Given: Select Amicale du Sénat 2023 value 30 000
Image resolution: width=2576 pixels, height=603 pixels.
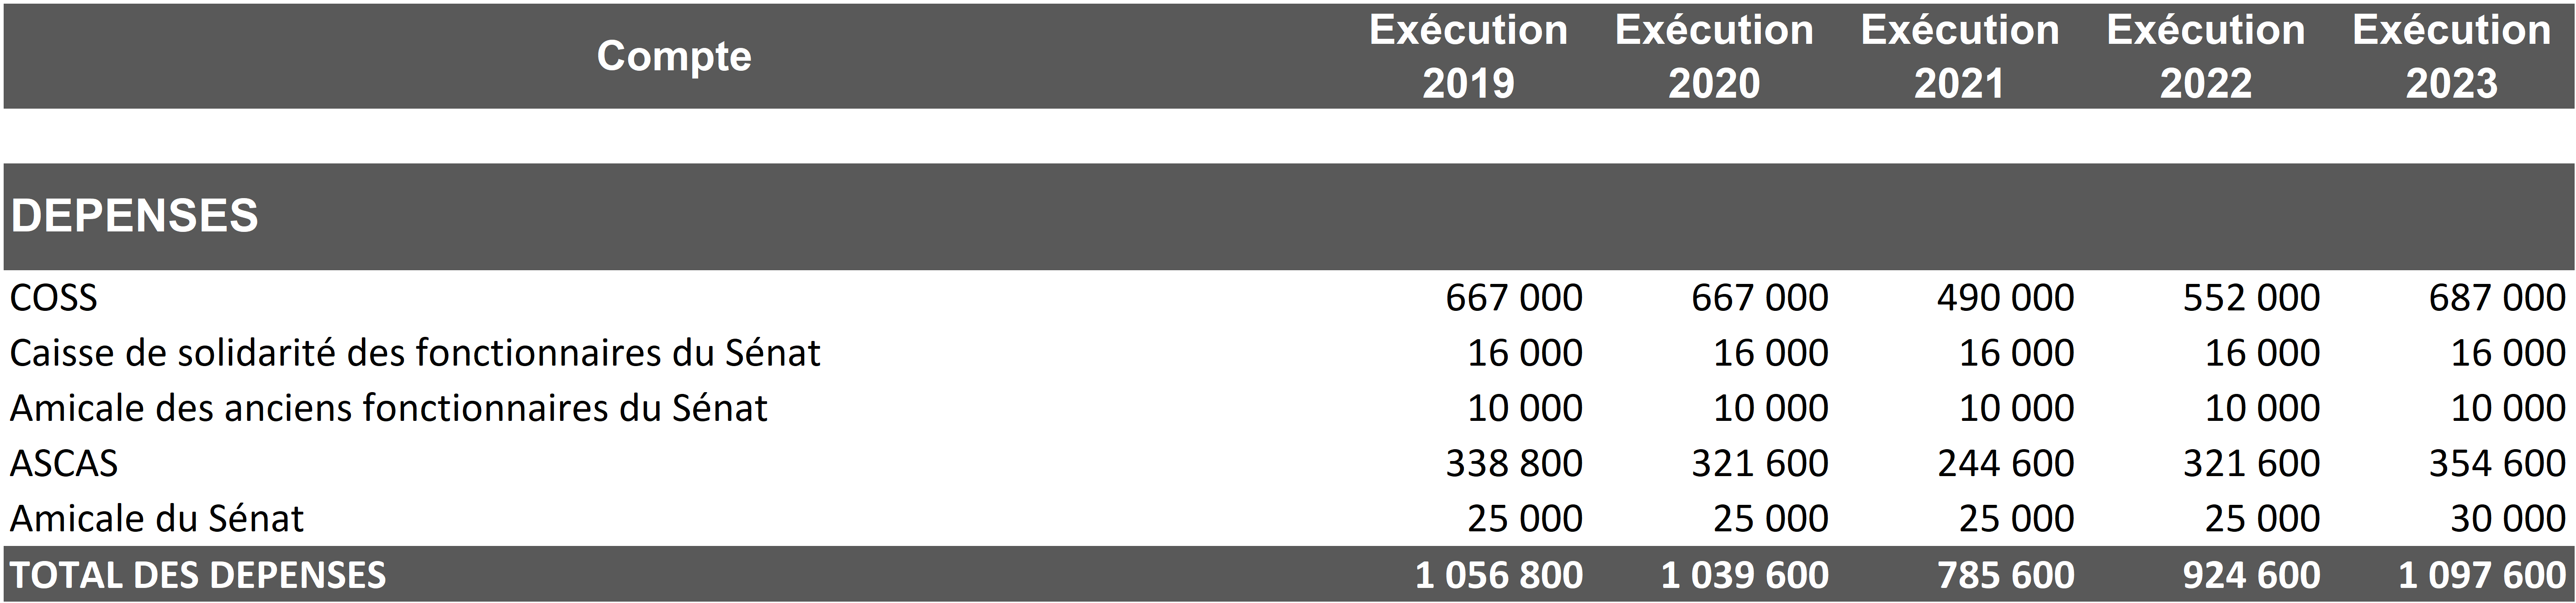Looking at the screenshot, I should [x=2507, y=518].
